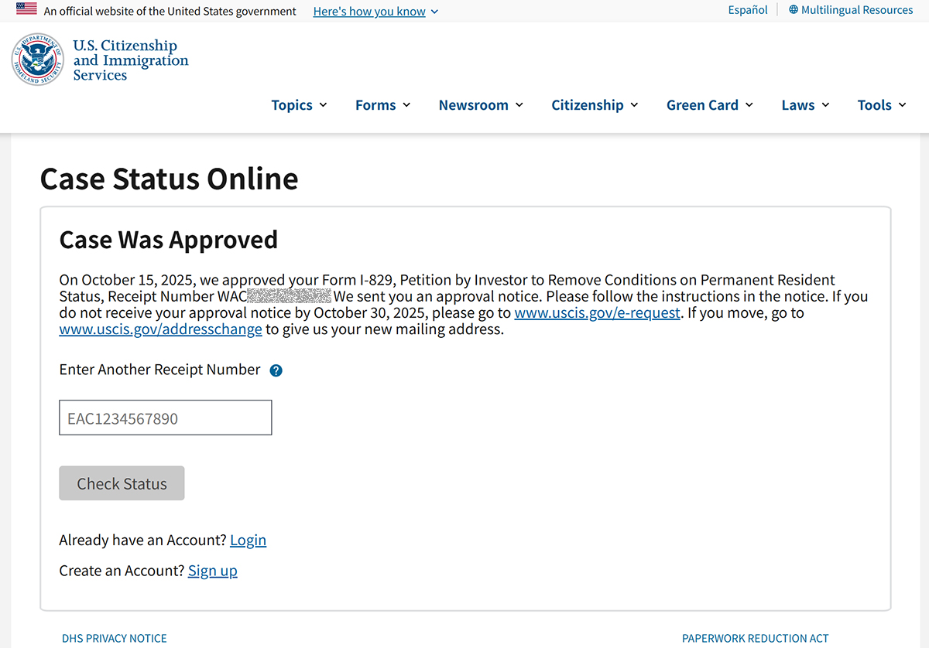Open the Topics dropdown menu

tap(299, 105)
